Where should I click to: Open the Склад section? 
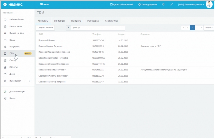tap(13, 60)
